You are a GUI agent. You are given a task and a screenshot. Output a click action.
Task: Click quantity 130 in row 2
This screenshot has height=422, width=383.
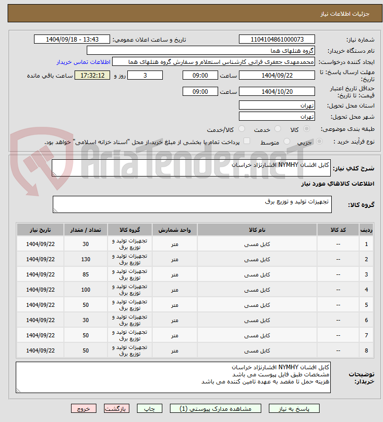pos(86,259)
